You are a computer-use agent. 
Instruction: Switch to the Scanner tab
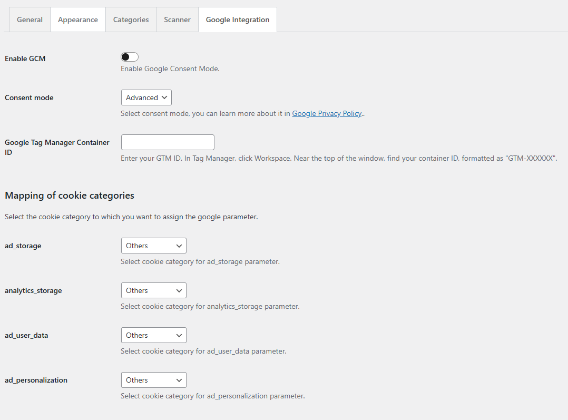click(177, 19)
